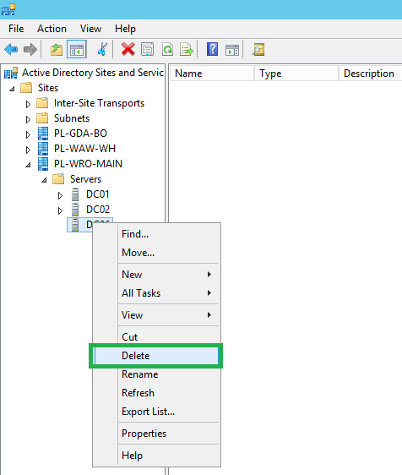Viewport: 402px width, 475px height.
Task: Choose Properties in the context menu
Action: (156, 434)
